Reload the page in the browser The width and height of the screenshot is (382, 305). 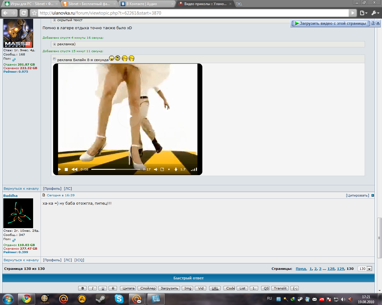(24, 13)
